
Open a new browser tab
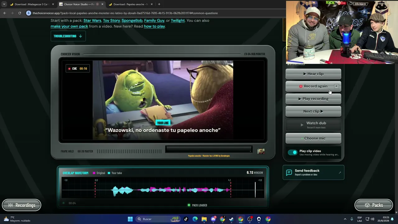pyautogui.click(x=159, y=4)
